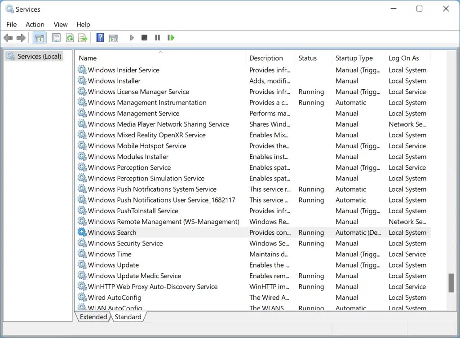Click the Stop Service square icon

(x=144, y=38)
